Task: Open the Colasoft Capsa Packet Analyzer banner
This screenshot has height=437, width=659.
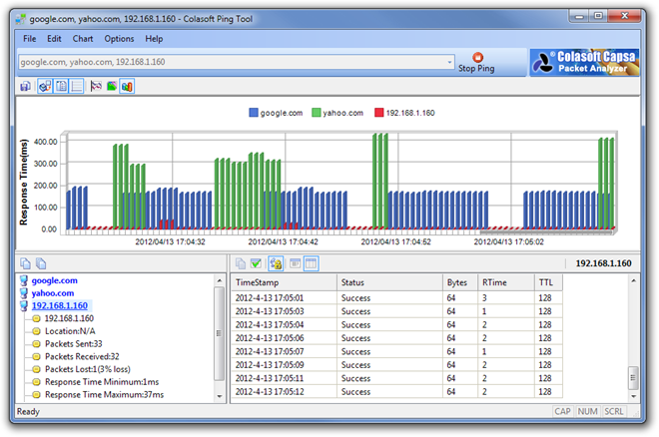Action: [584, 62]
